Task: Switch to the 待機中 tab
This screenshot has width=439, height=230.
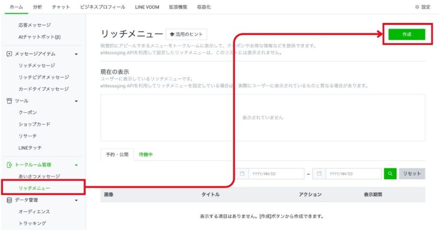Action: 146,155
